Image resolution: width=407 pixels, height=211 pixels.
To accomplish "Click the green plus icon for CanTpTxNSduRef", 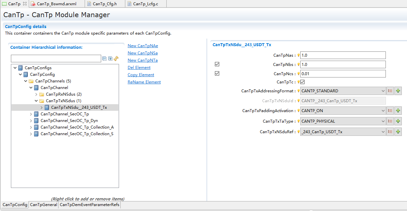I will 398,132.
